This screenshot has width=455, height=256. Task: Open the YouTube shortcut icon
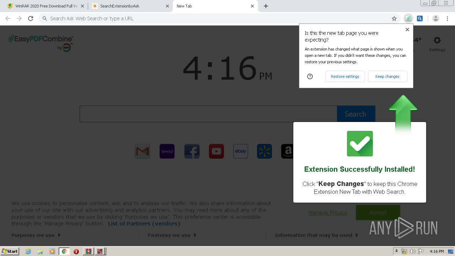pos(216,151)
